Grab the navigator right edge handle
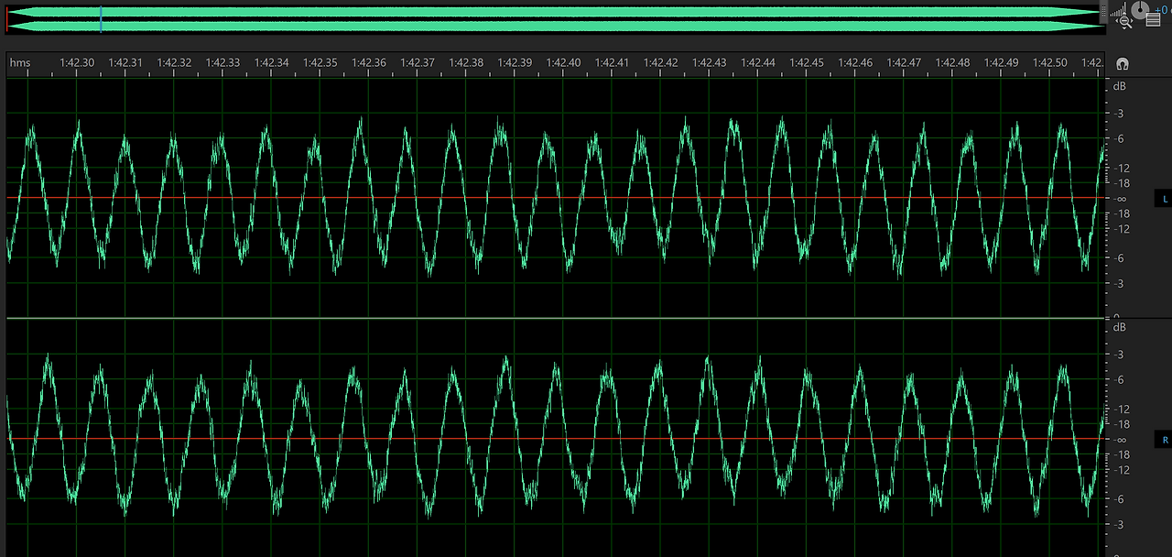This screenshot has height=557, width=1172. (x=1103, y=12)
